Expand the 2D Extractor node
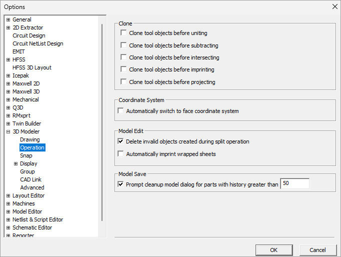The width and height of the screenshot is (341, 257). coord(8,27)
